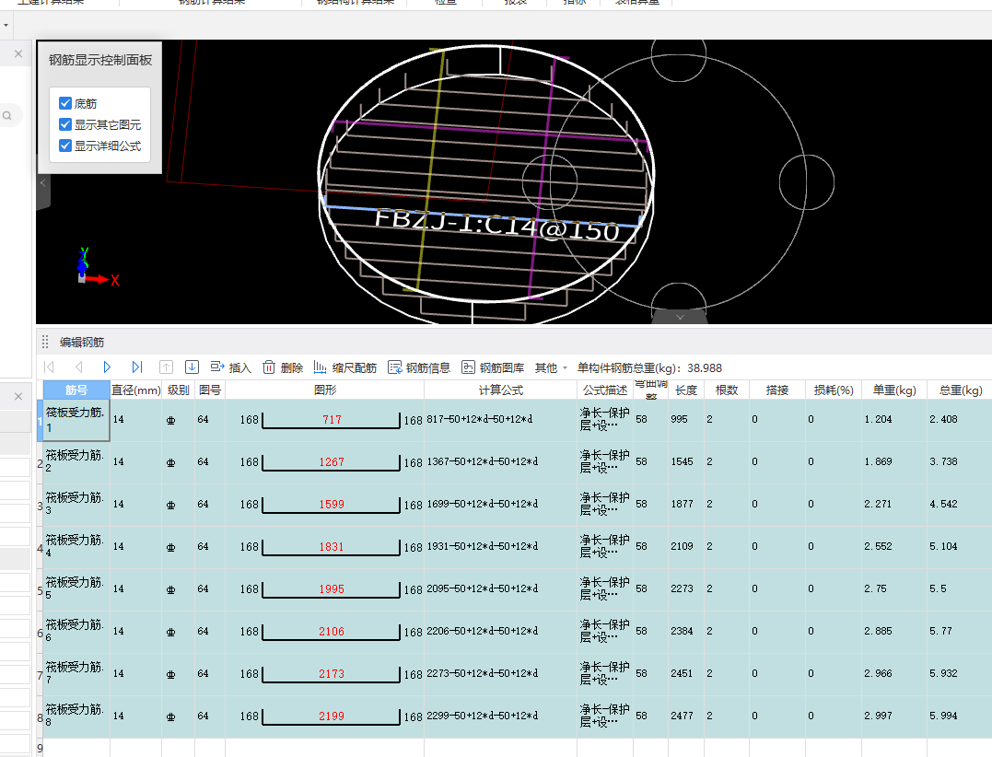Disable 显示详细公式 checkbox
The height and width of the screenshot is (757, 992).
coord(65,146)
